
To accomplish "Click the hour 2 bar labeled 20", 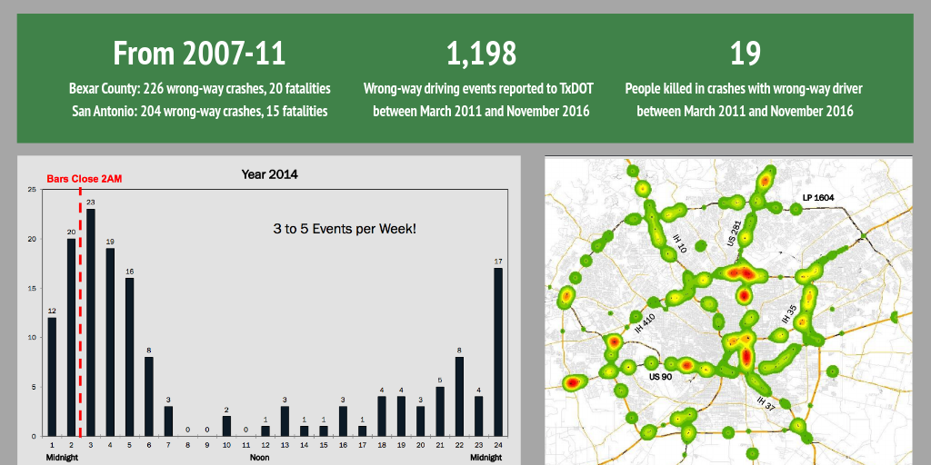I will point(71,337).
